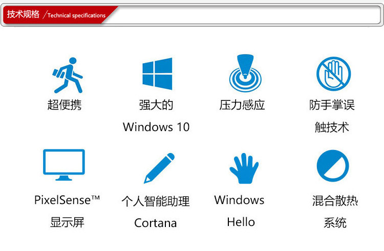384x251 pixels.
Task: Click the 触技术 label
Action: 332,127
